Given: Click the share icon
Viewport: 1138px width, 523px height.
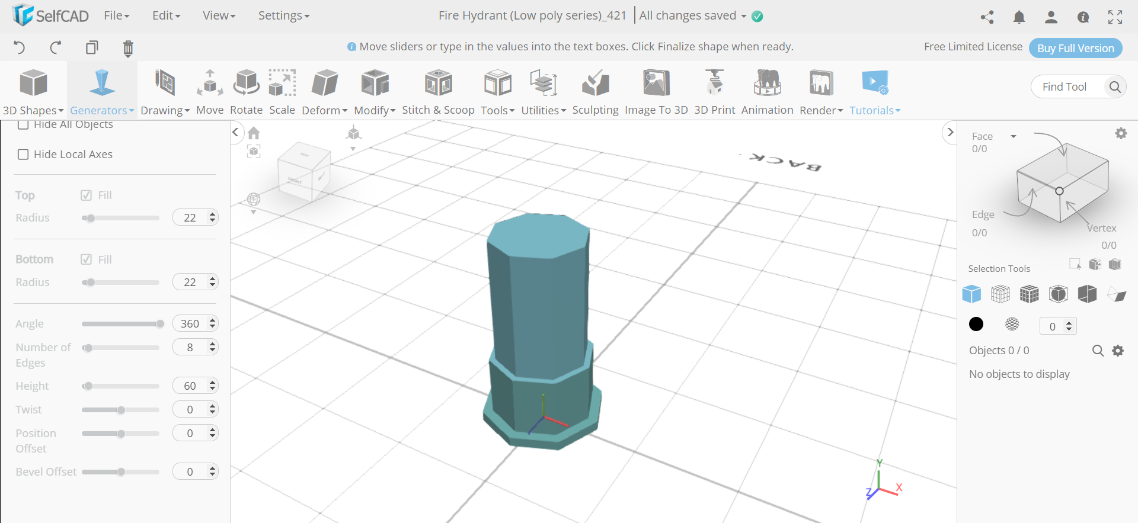Looking at the screenshot, I should (987, 17).
